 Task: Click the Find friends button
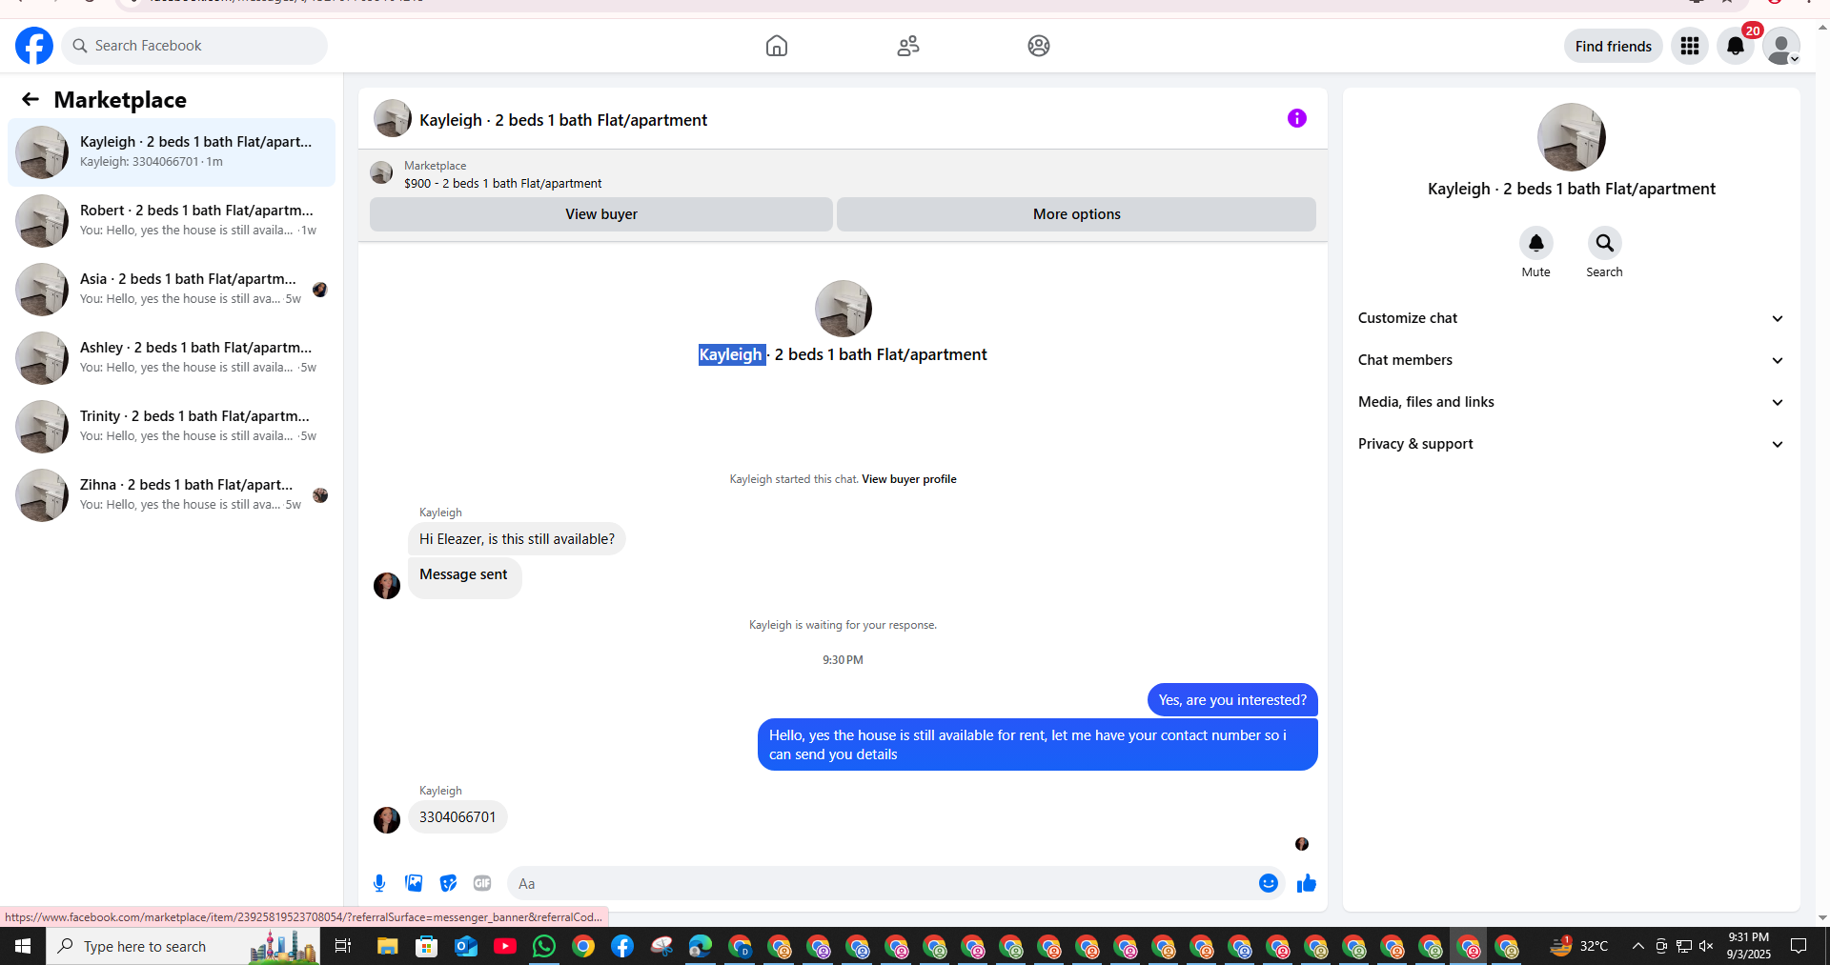coord(1614,46)
